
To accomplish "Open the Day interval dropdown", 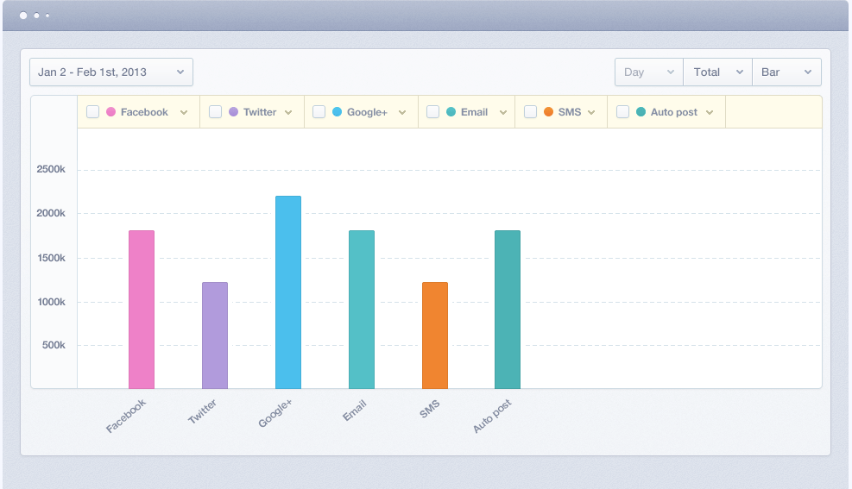I will 649,72.
